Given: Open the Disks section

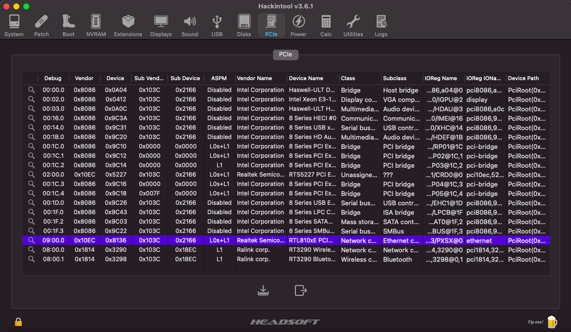Looking at the screenshot, I should point(244,26).
